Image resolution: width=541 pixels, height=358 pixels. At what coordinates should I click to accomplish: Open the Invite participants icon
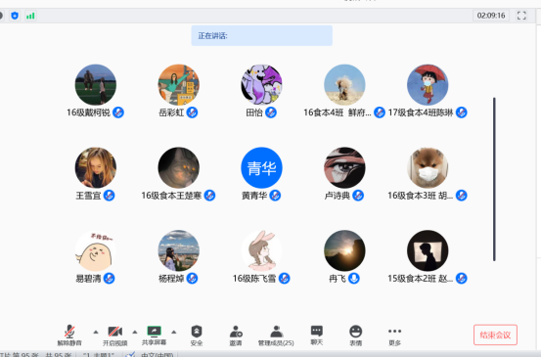tap(236, 332)
